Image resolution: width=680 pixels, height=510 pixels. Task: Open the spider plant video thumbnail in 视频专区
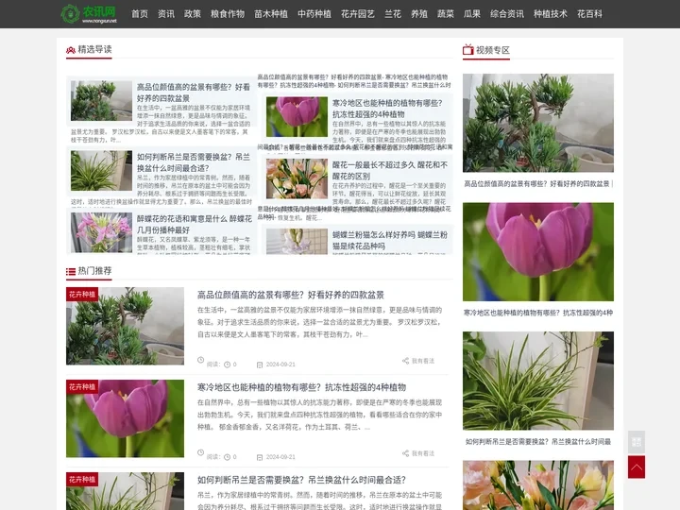point(538,381)
